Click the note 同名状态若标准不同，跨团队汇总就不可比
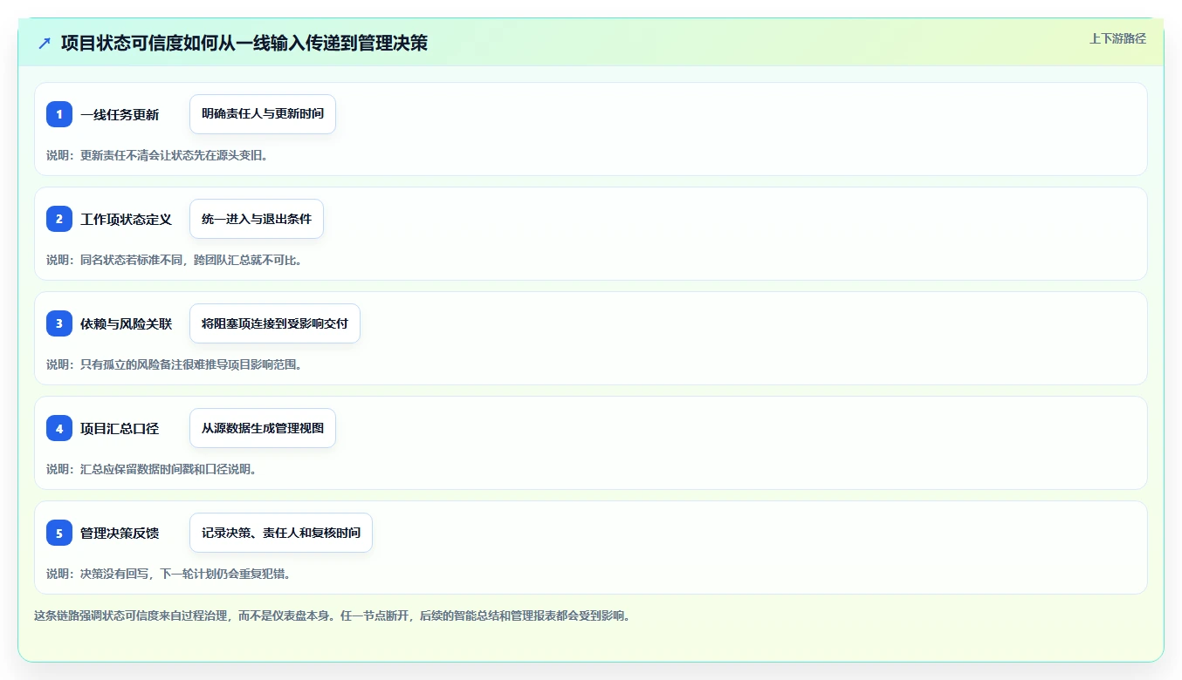This screenshot has width=1182, height=680. tap(175, 260)
